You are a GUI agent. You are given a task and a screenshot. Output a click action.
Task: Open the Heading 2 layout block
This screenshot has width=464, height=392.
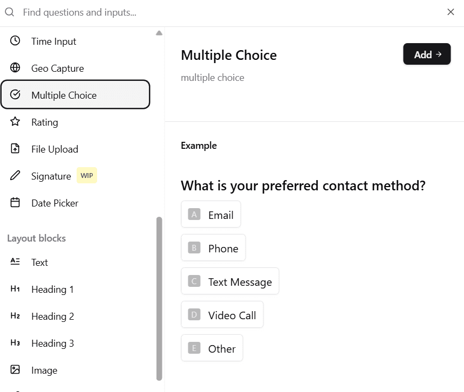15,317
